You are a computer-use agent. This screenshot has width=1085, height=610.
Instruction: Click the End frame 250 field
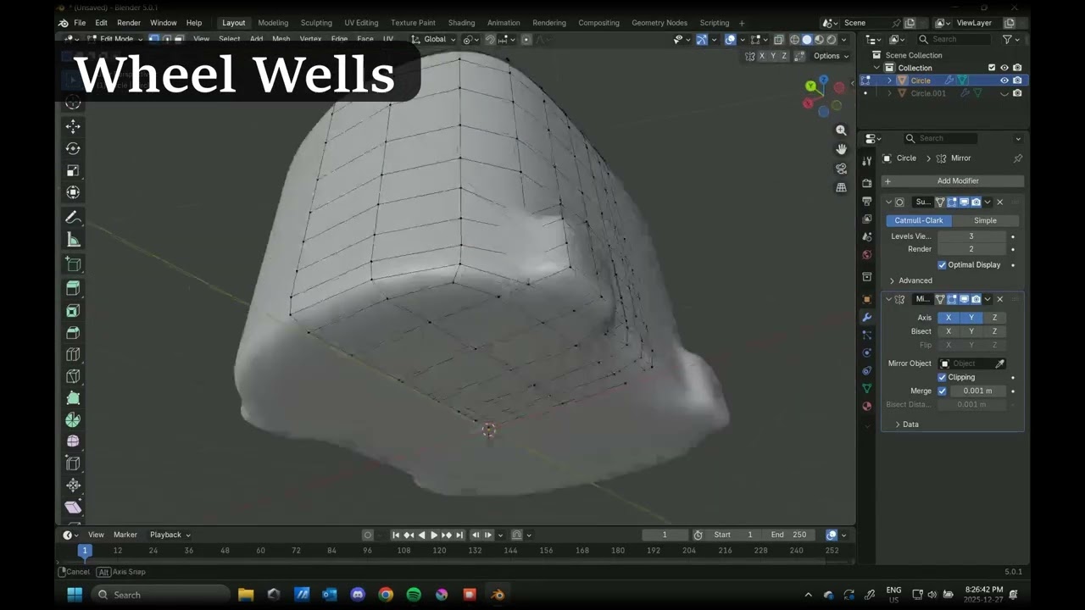(789, 535)
